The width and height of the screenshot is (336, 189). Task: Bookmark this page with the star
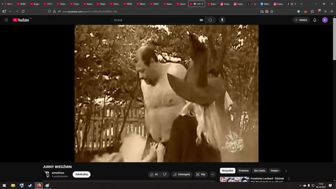tap(272, 11)
